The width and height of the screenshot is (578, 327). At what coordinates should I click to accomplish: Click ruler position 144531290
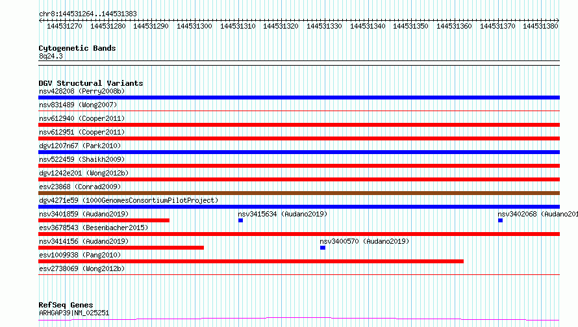[x=151, y=26]
